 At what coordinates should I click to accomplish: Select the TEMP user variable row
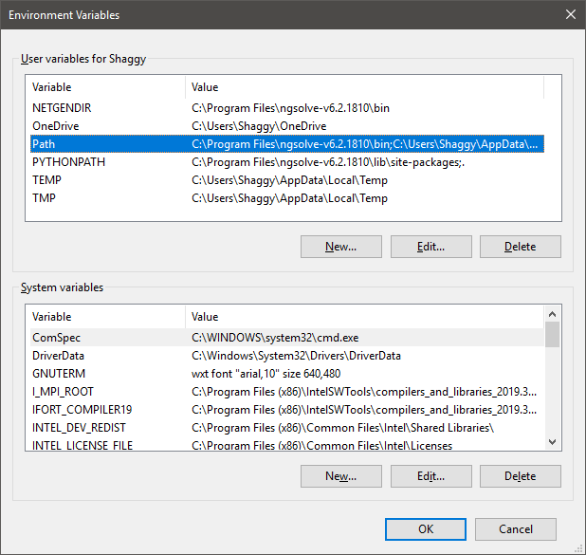pos(287,180)
